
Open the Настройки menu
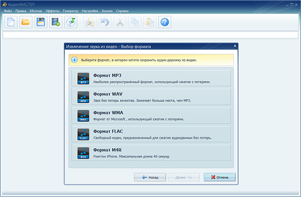coord(90,11)
